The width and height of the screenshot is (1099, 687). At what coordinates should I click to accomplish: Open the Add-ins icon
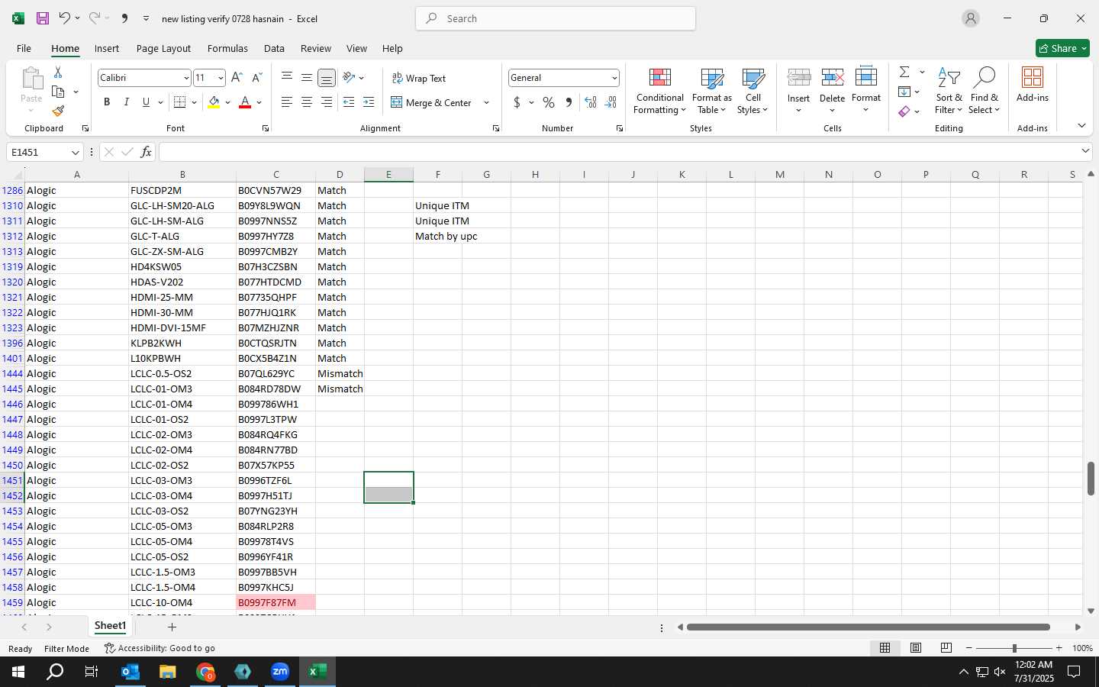pos(1033,84)
